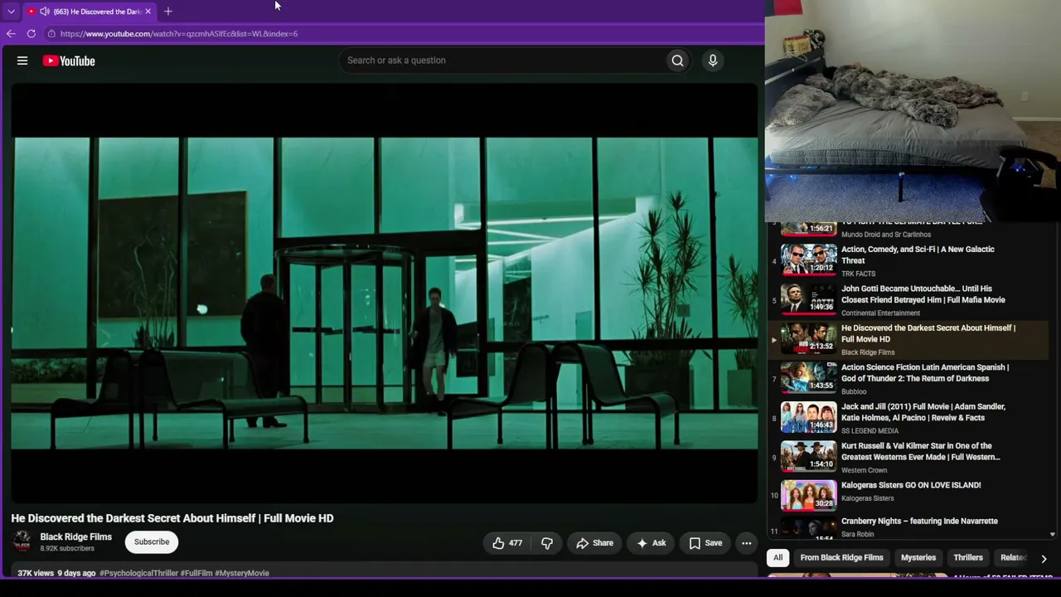Image resolution: width=1061 pixels, height=597 pixels.
Task: Reload the current YouTube page
Action: (x=31, y=34)
